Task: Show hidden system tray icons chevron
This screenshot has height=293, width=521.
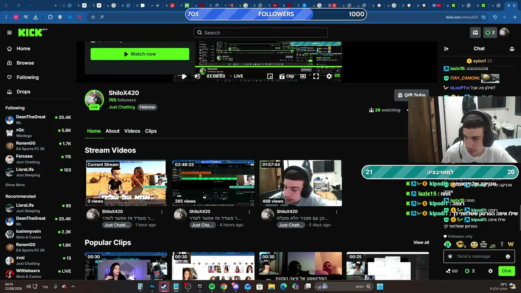Action: pyautogui.click(x=73, y=286)
